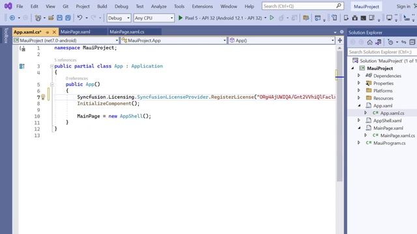This screenshot has width=417, height=234.
Task: Click the inheritance margin icon on line 3
Action: 22,66
